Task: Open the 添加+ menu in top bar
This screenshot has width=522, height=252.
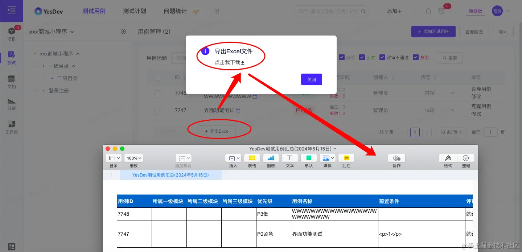Action: pyautogui.click(x=394, y=11)
